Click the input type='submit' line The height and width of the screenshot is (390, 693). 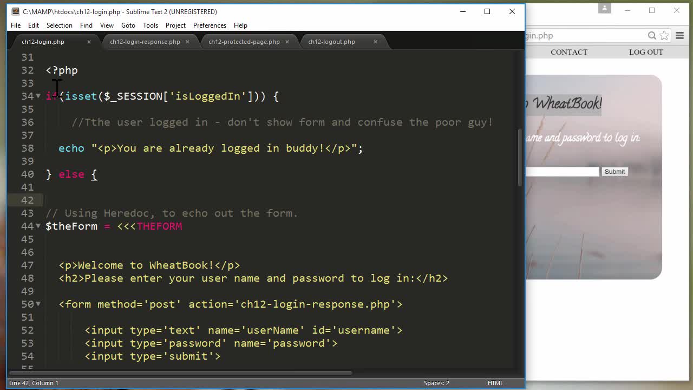pos(153,356)
